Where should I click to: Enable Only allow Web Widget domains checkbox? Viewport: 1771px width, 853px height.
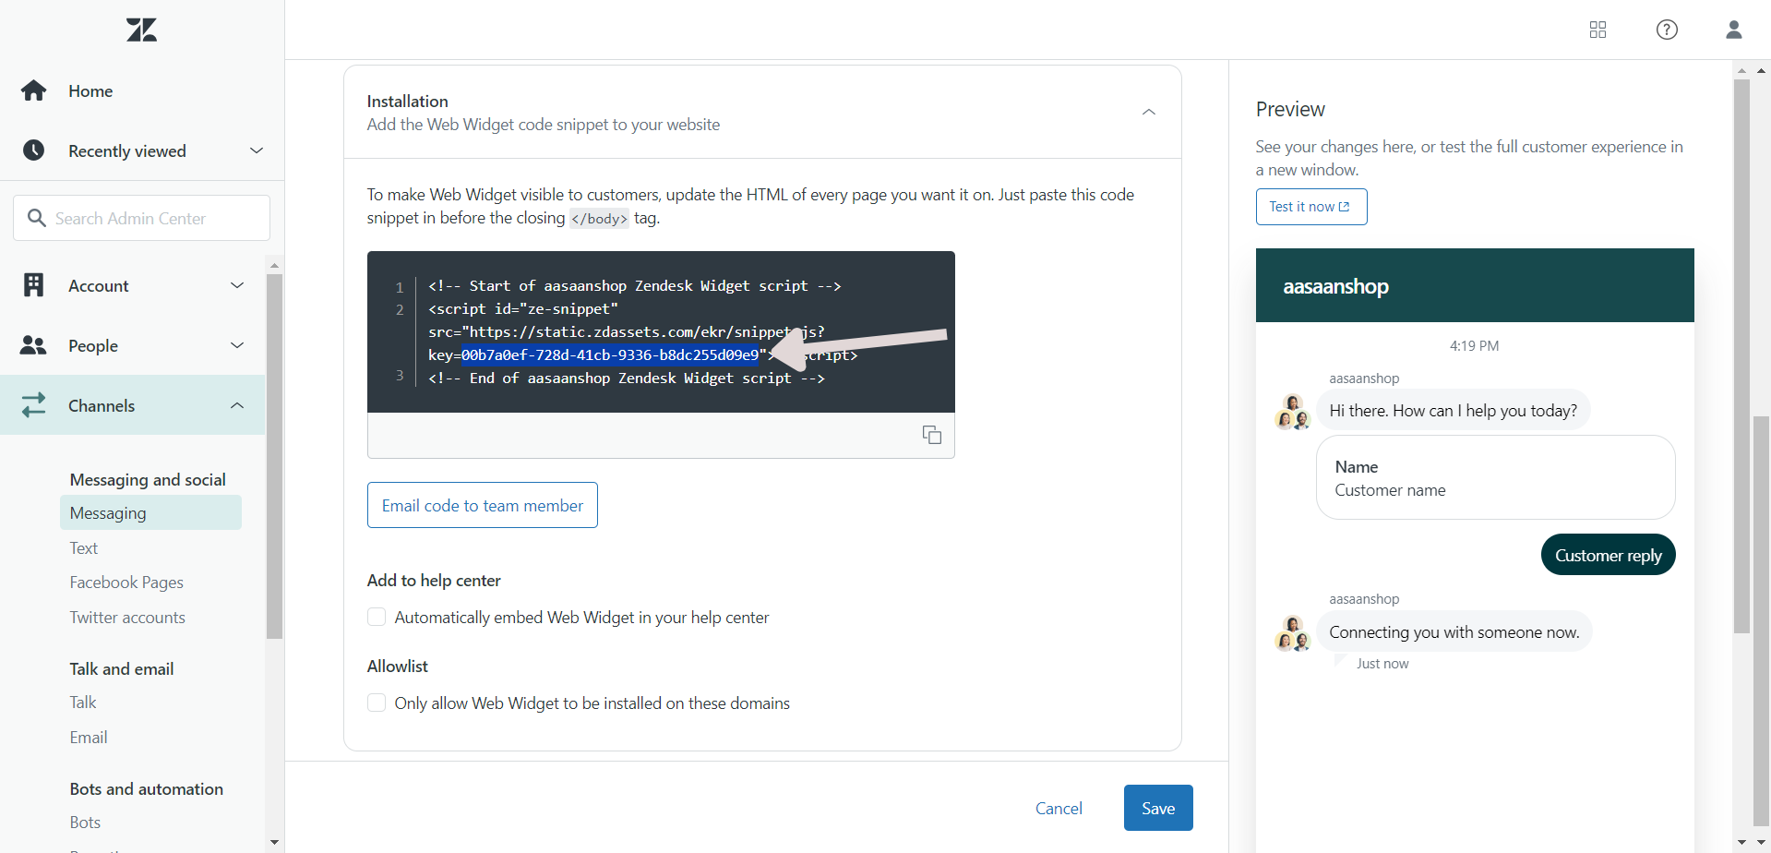pos(377,703)
